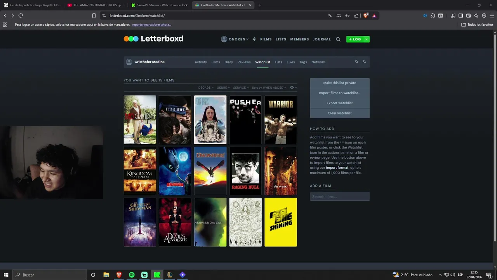The width and height of the screenshot is (497, 280).
Task: Click the translate page icon in address bar
Action: [330, 16]
